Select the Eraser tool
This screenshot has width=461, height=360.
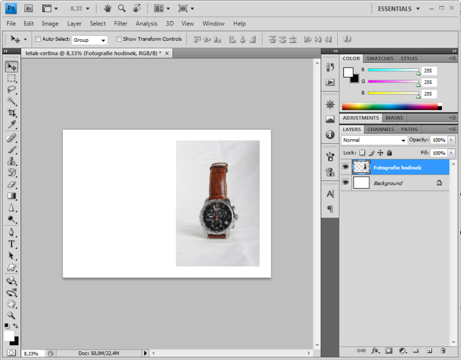11,184
